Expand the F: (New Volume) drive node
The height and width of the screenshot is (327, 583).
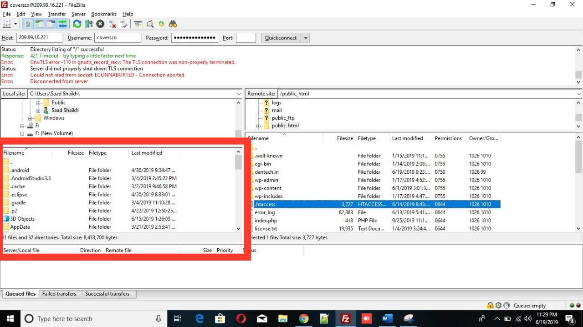coord(22,133)
